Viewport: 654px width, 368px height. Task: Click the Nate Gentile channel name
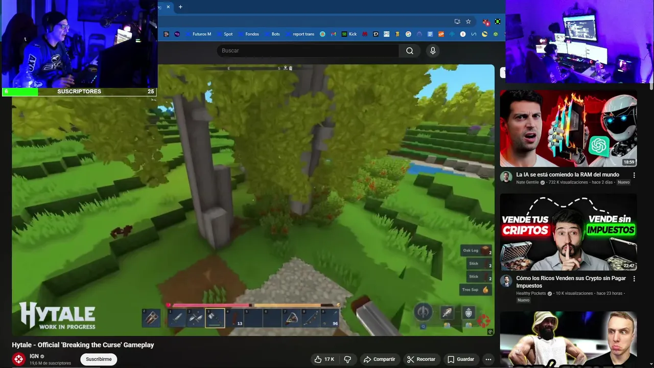[x=527, y=182]
